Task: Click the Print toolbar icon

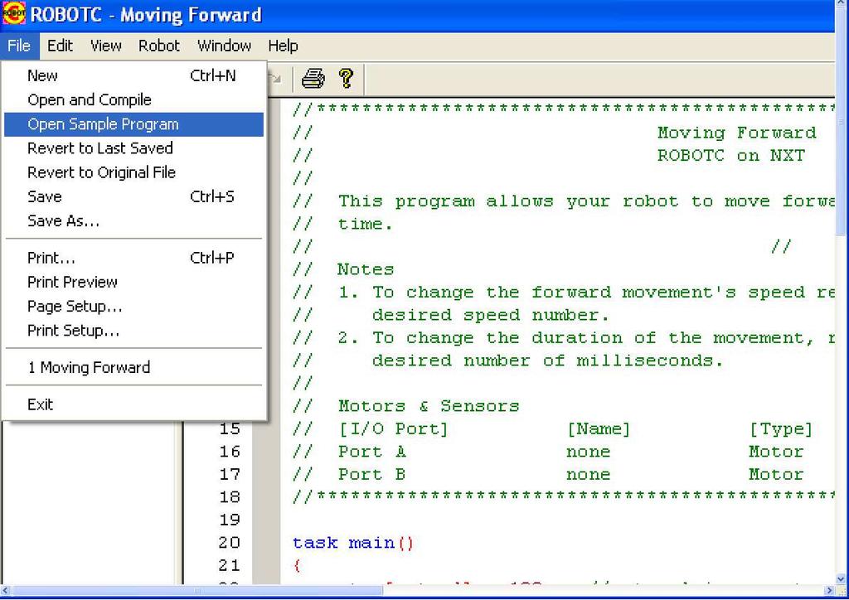Action: point(313,79)
